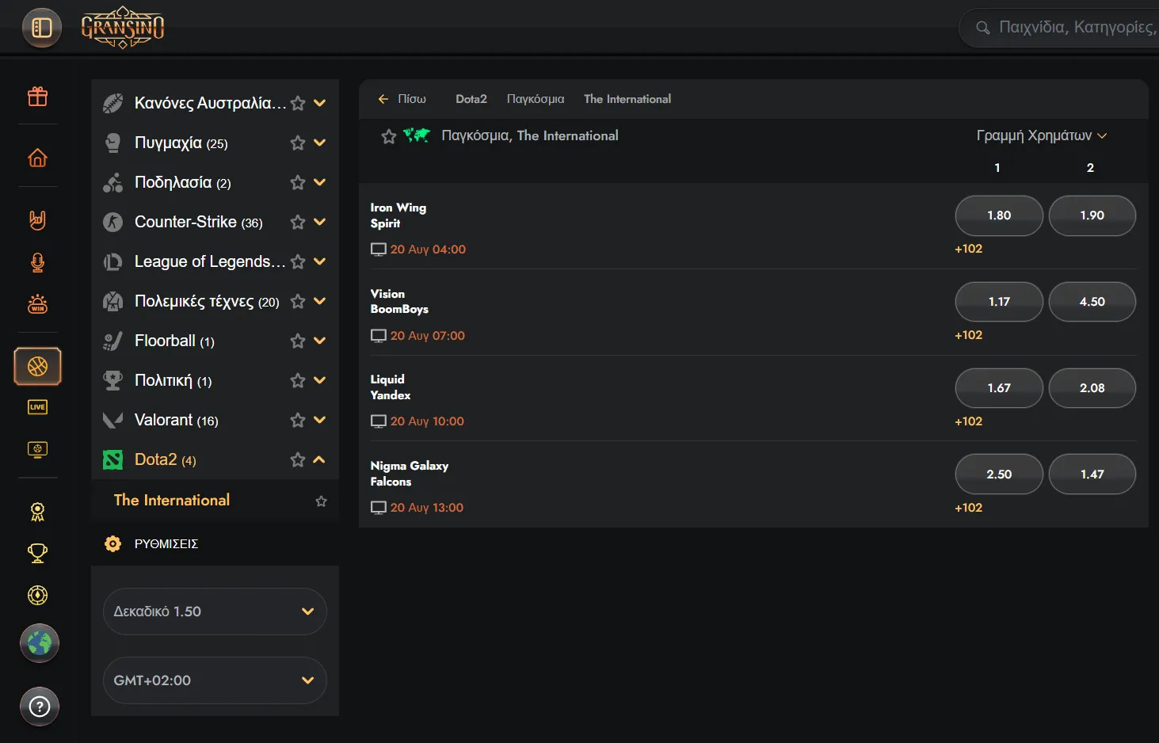The height and width of the screenshot is (743, 1159).
Task: Open the Iron Wing vs Spirit match
Action: [x=398, y=215]
